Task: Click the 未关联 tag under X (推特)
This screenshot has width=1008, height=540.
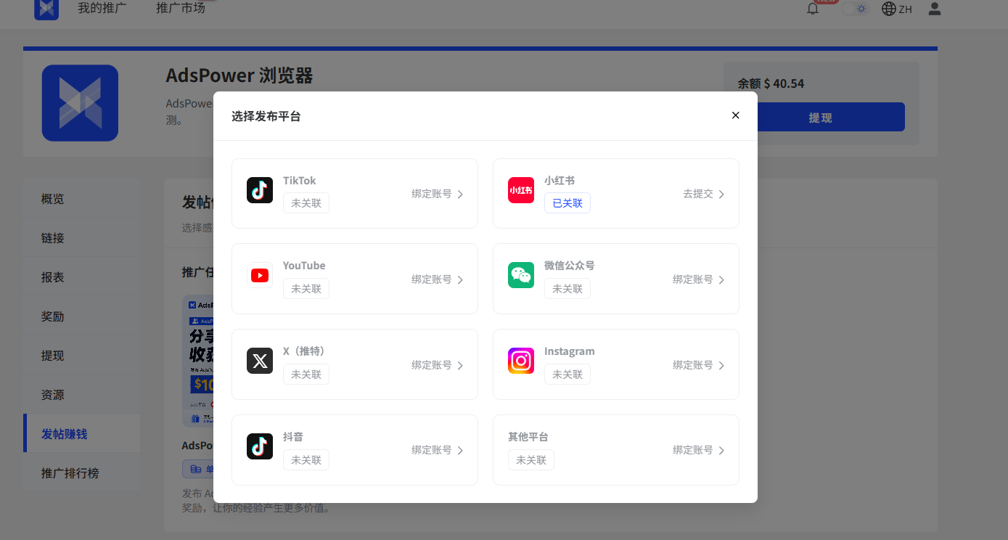Action: (306, 375)
